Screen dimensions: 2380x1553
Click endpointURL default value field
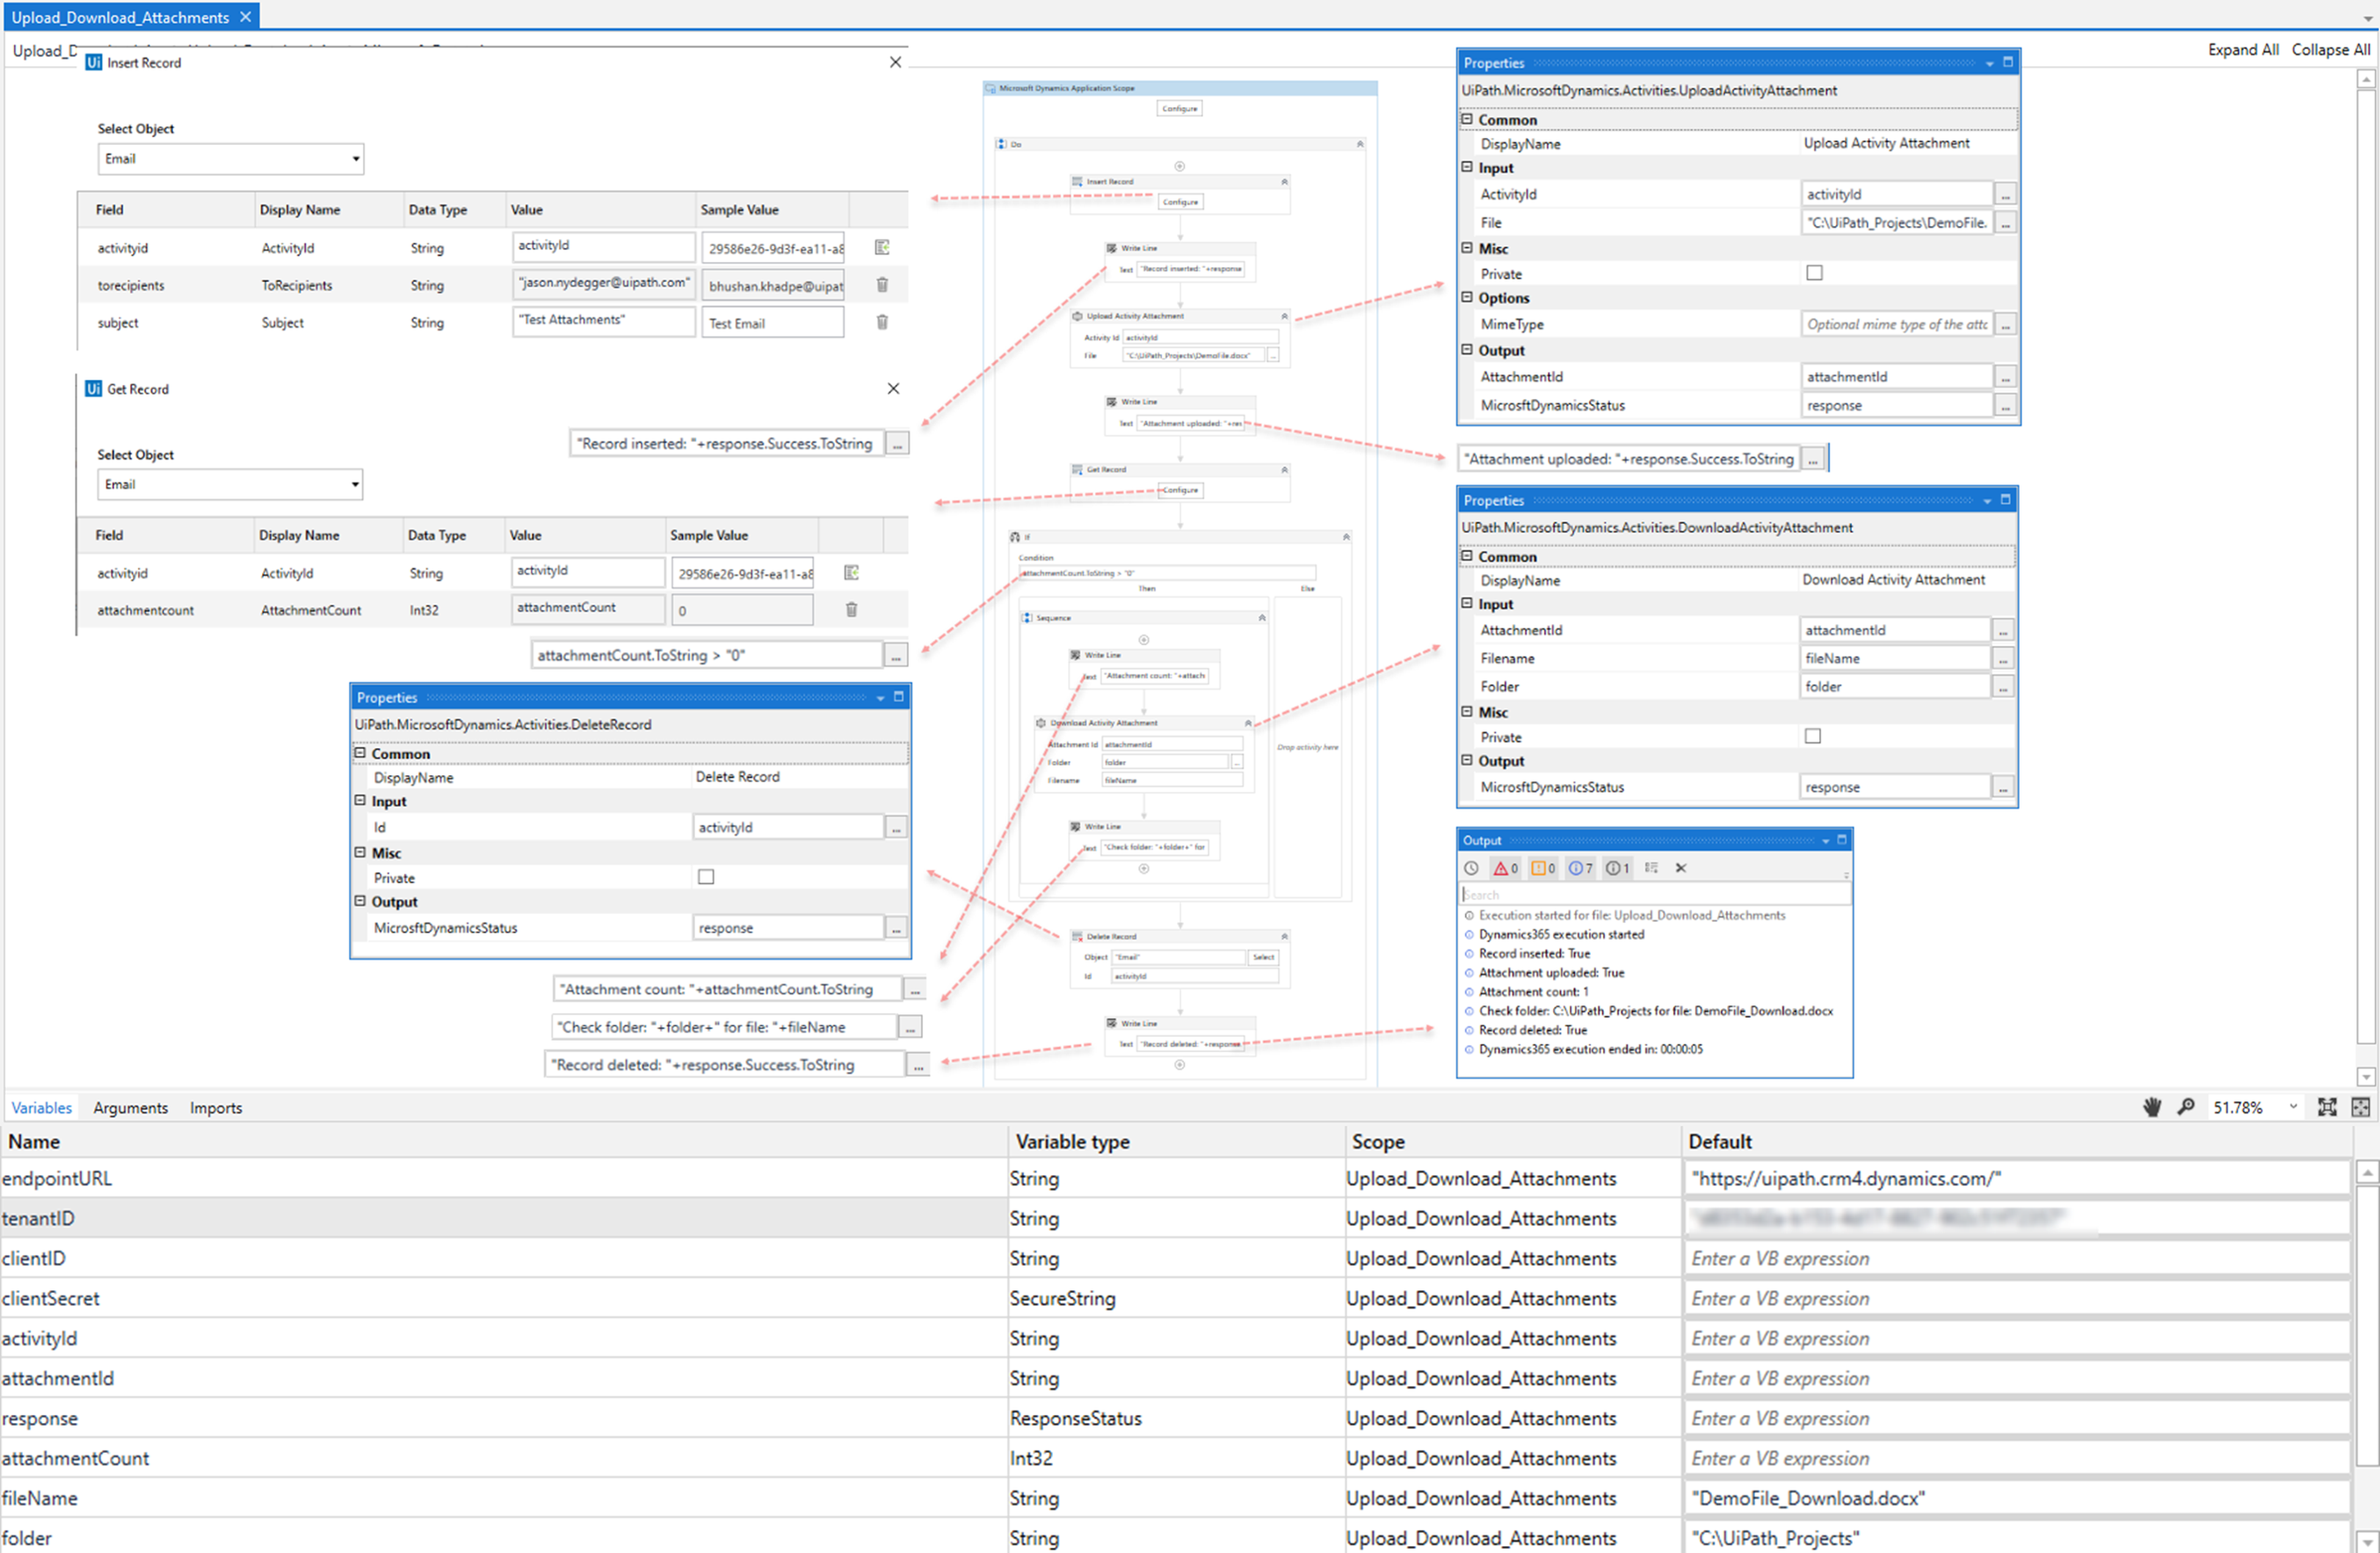coord(2016,1178)
